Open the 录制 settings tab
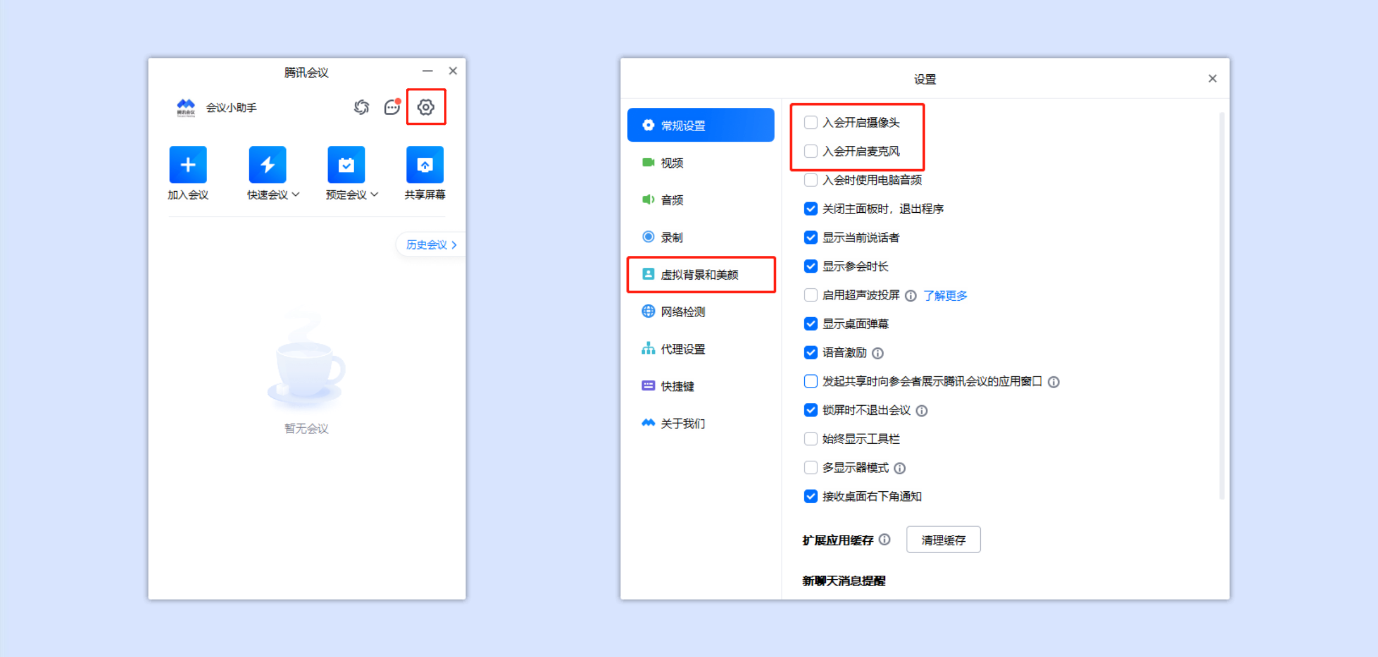 click(700, 237)
